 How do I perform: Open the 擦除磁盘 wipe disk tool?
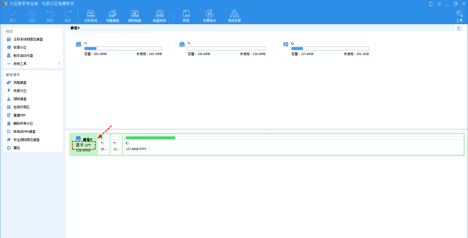point(135,16)
